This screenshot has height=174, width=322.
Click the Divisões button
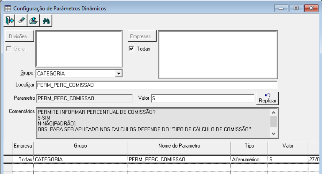click(19, 36)
